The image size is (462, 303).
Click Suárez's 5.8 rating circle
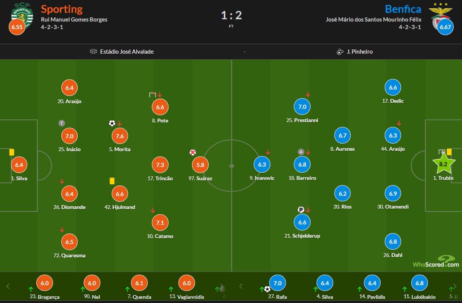click(x=200, y=165)
